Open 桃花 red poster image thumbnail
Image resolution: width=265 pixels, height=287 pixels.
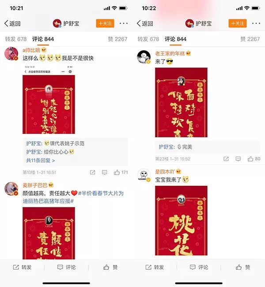pos(181,220)
